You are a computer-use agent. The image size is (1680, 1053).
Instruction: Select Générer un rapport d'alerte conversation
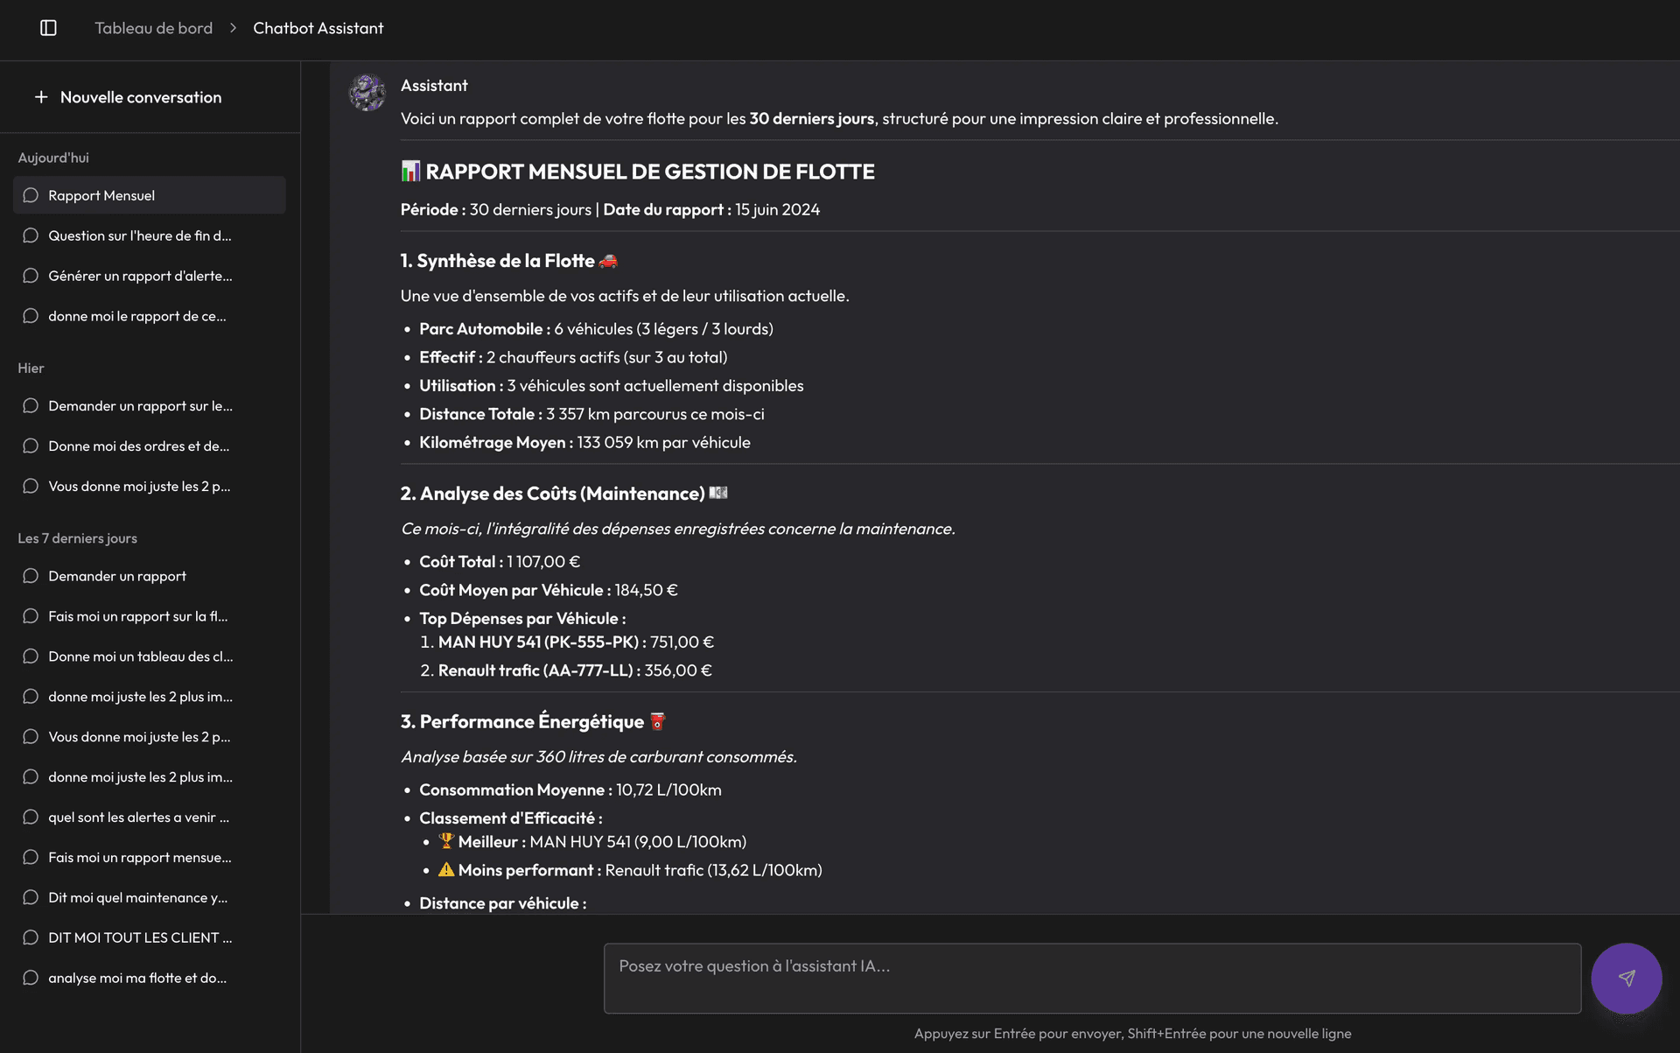(x=140, y=276)
